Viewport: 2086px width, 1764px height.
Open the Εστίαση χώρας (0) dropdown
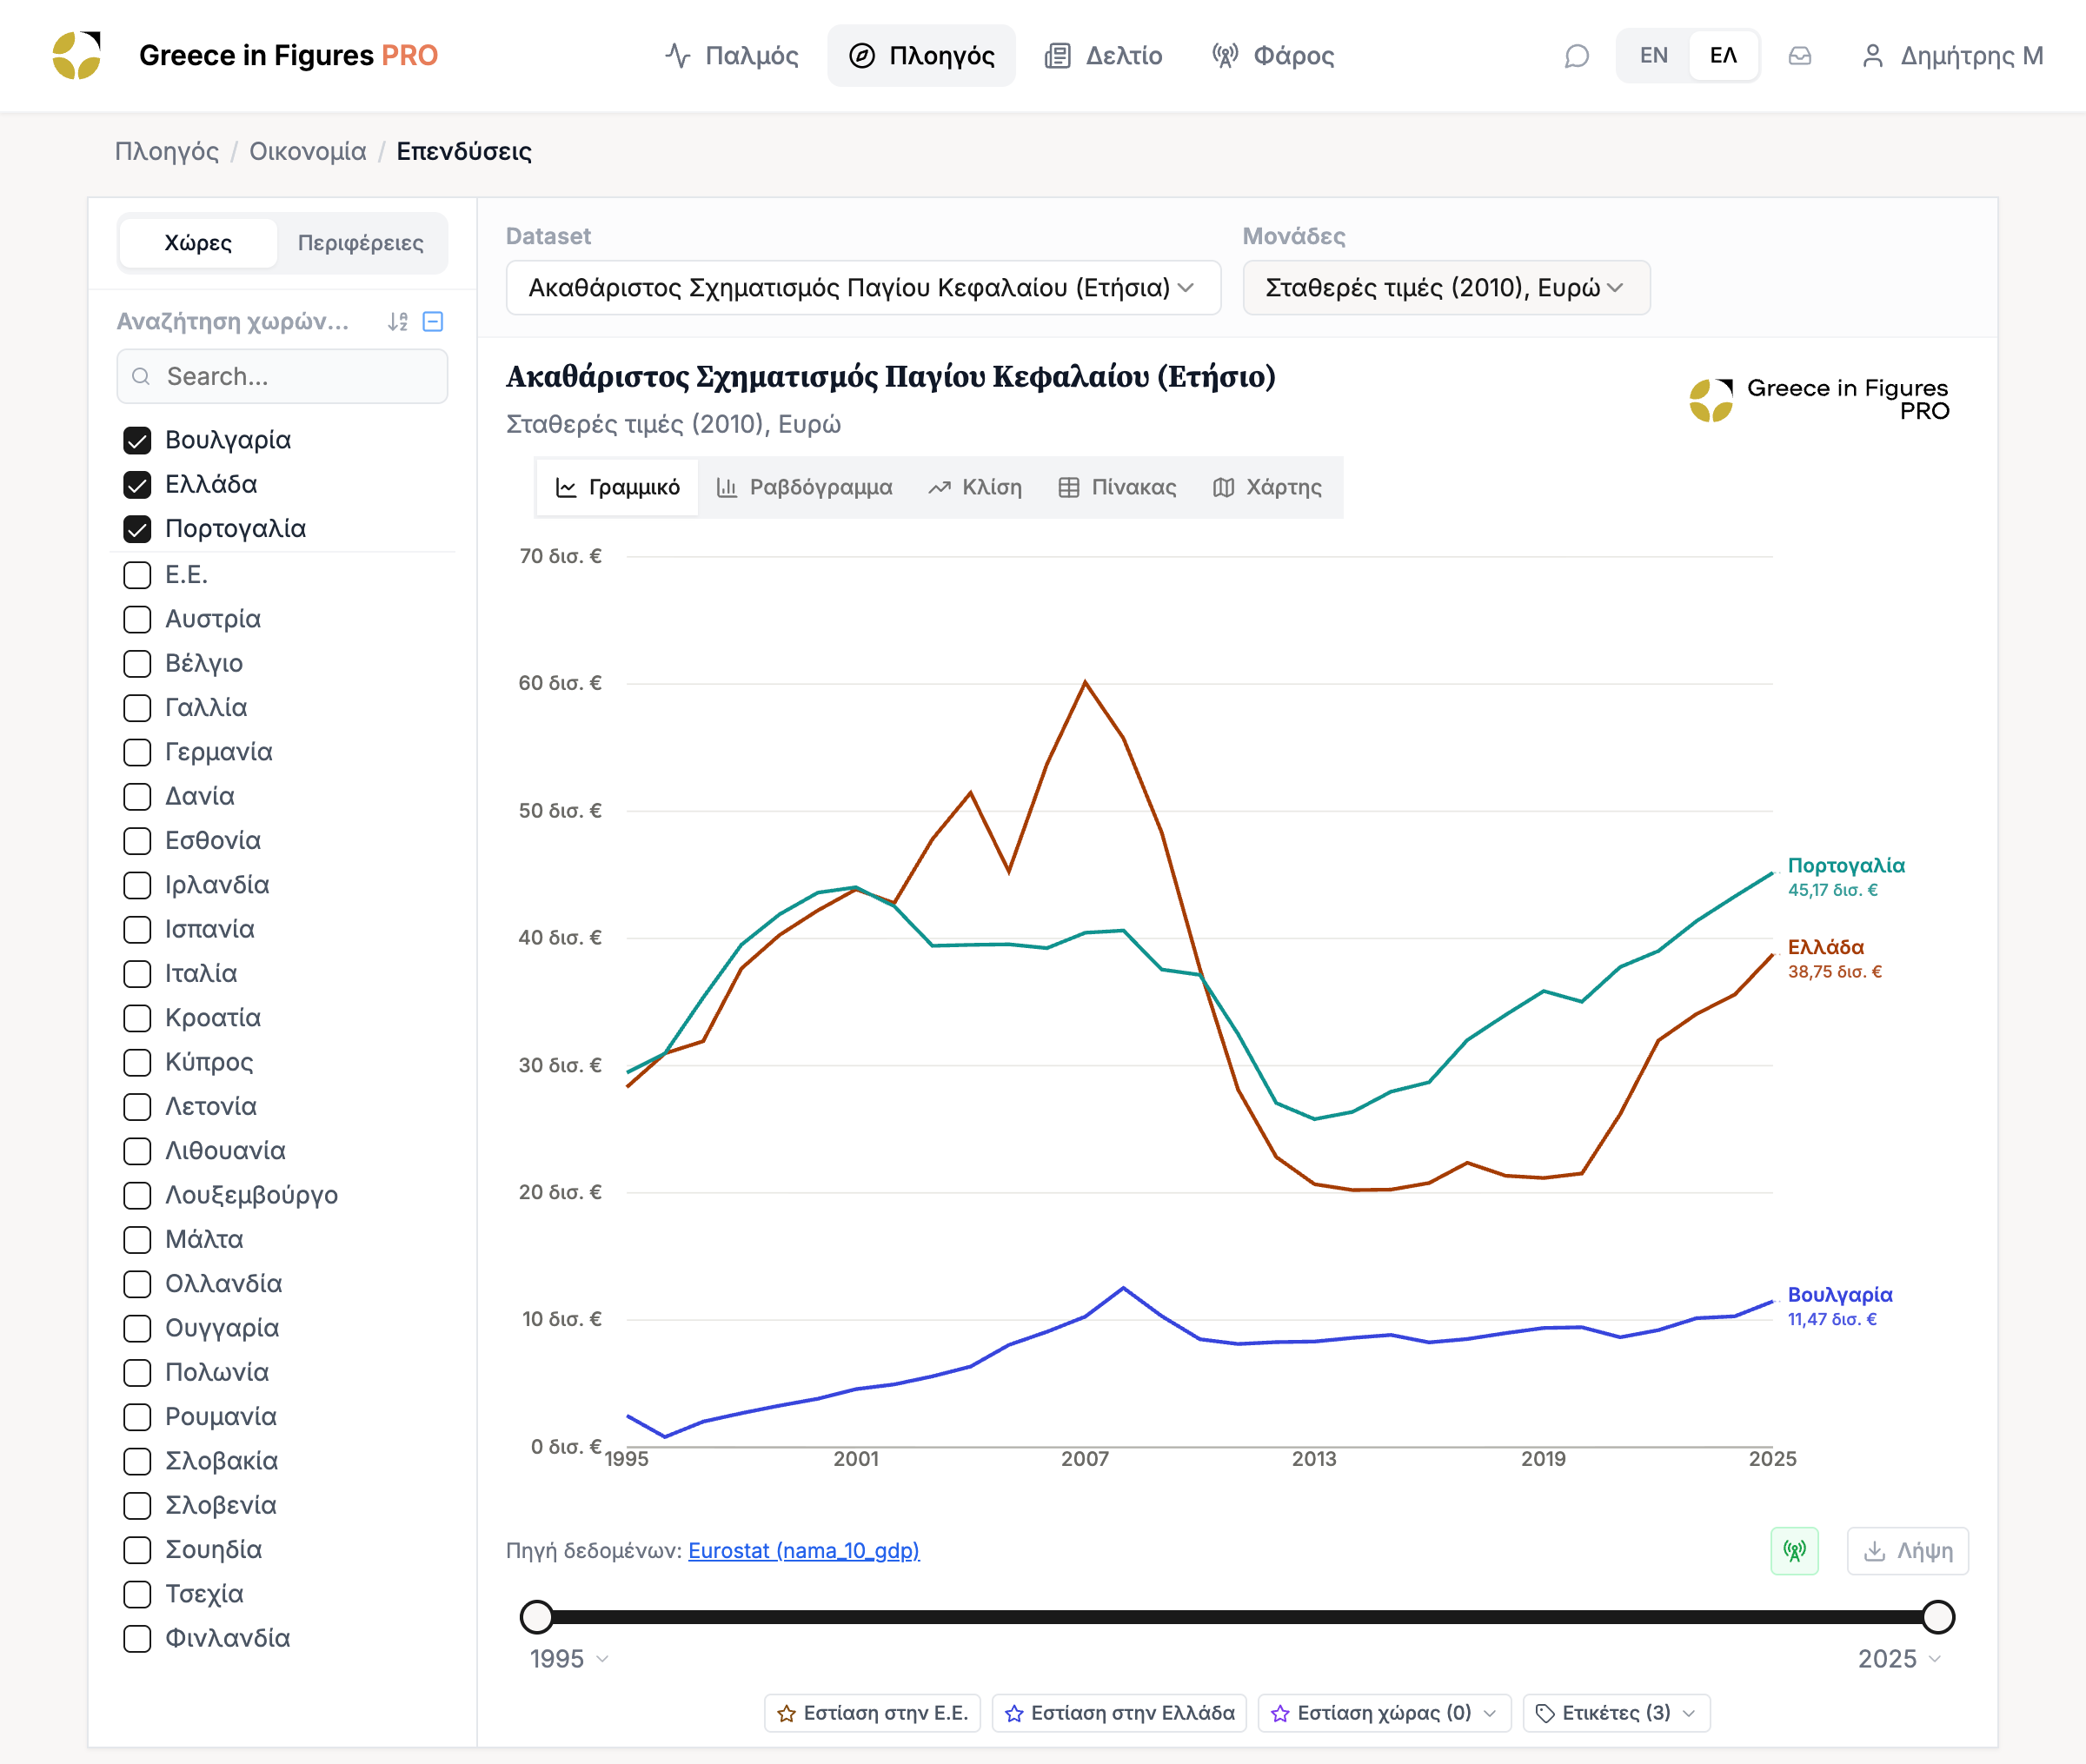1384,1714
